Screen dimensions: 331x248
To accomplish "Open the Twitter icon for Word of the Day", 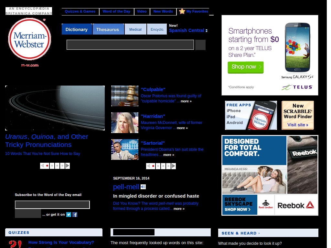I will [x=69, y=214].
